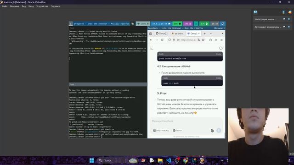294x165 pixels.
Task: Click the heading '4.2. Синхронизация с GitHub'
Action: 174,66
